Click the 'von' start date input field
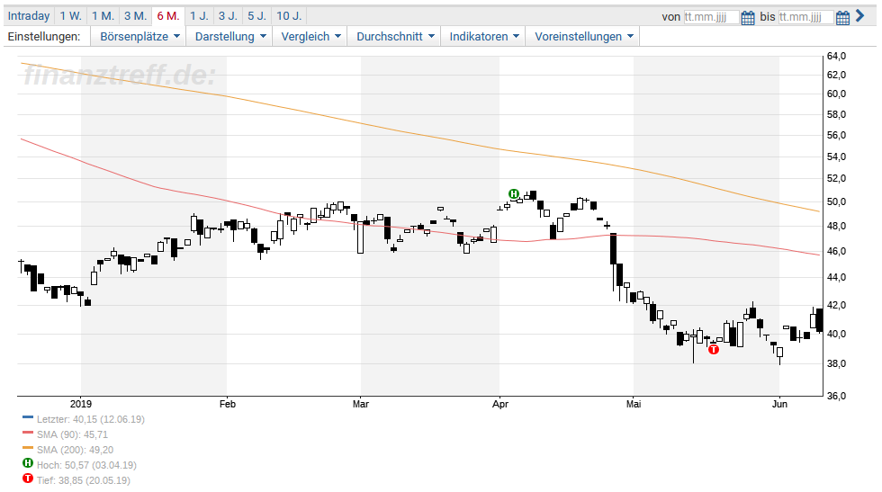The height and width of the screenshot is (492, 882). click(x=711, y=17)
